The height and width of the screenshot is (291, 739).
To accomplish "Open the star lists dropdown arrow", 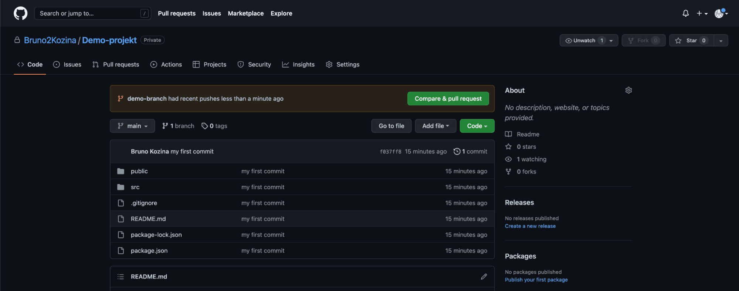I will (721, 40).
